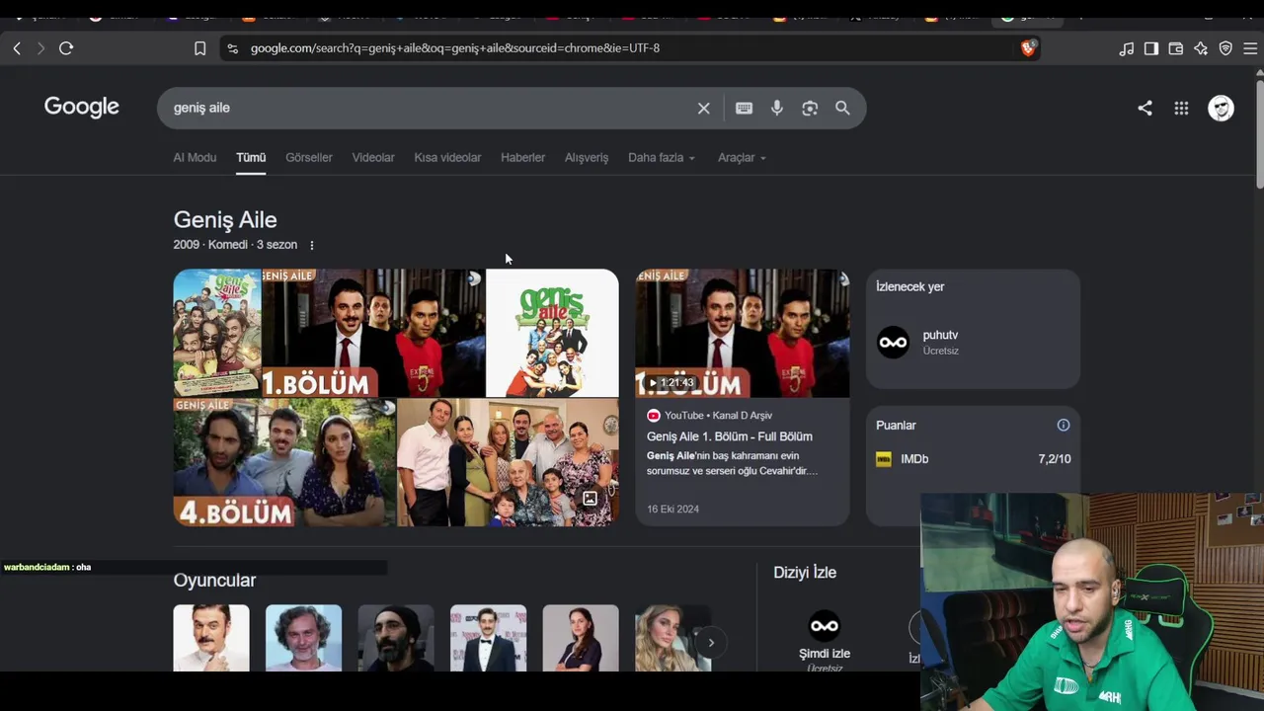This screenshot has width=1264, height=711.
Task: Click the "Diziyi İzle" heading
Action: [805, 573]
